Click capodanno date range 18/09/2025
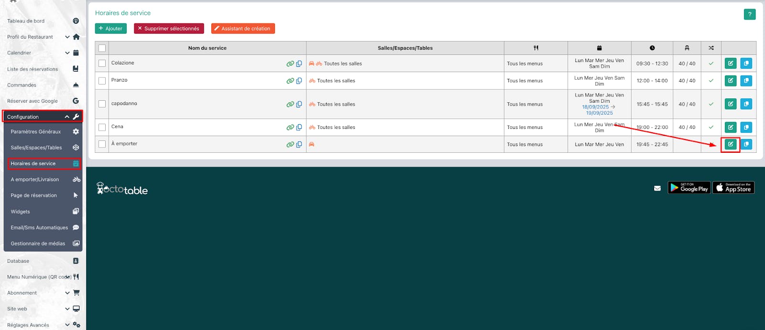Viewport: 765px width, 330px height. pyautogui.click(x=599, y=110)
